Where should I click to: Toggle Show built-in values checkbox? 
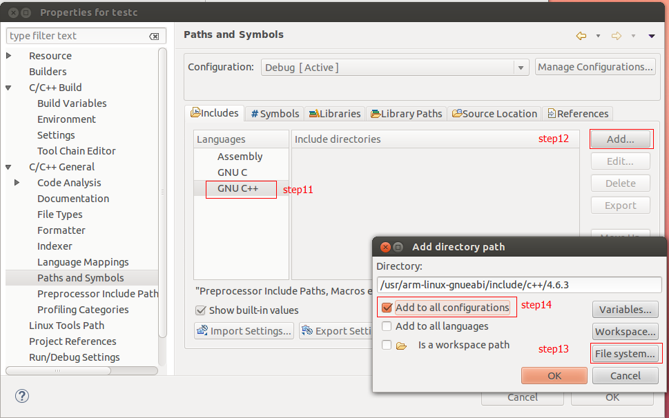pos(201,310)
